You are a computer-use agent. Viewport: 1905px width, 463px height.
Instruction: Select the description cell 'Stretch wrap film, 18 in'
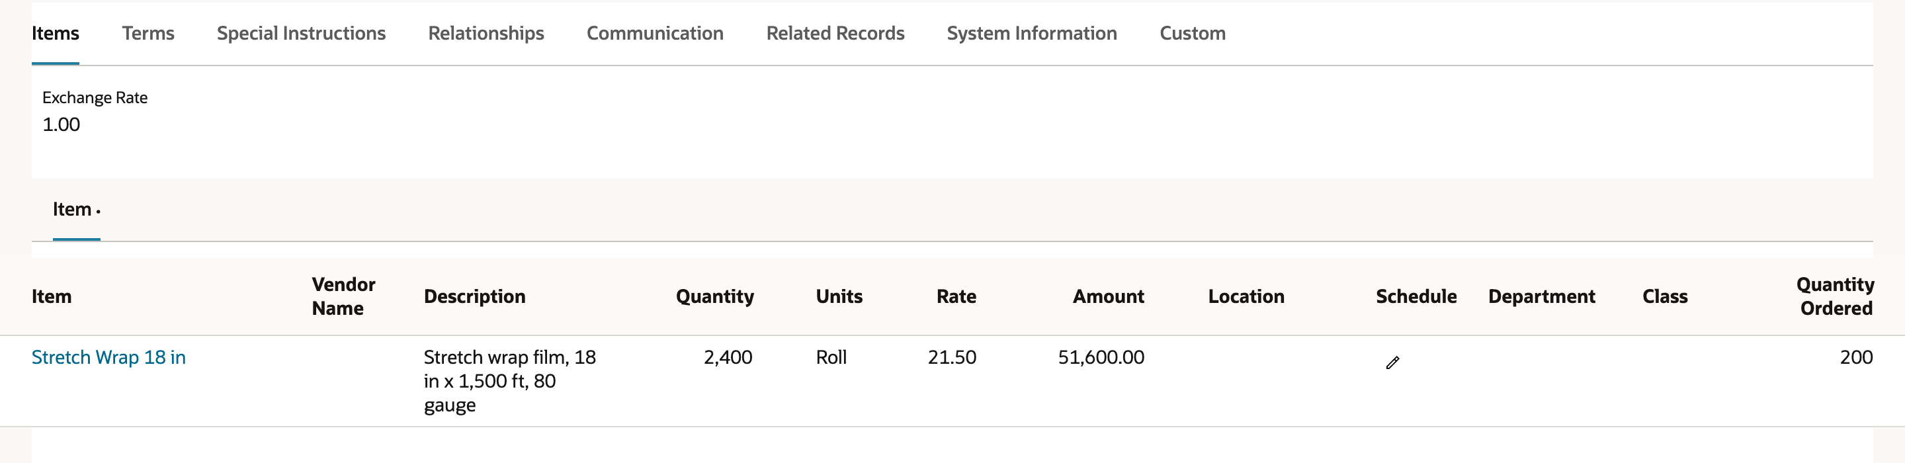pos(509,381)
